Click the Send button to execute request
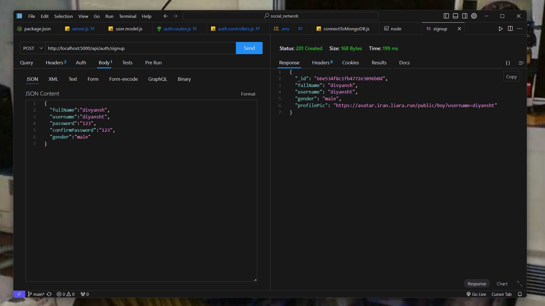Image resolution: width=545 pixels, height=306 pixels. [x=249, y=48]
